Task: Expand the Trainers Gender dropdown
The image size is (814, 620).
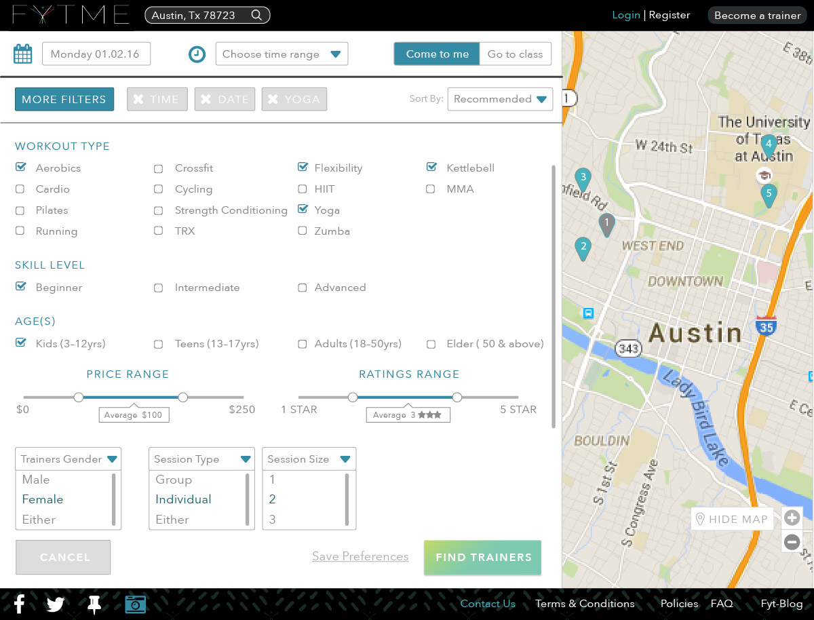Action: (x=68, y=459)
